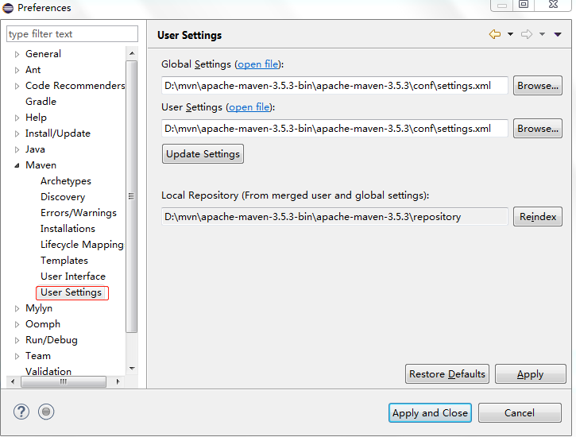Open the back history dropdown arrow
This screenshot has height=437, width=576.
click(x=510, y=34)
